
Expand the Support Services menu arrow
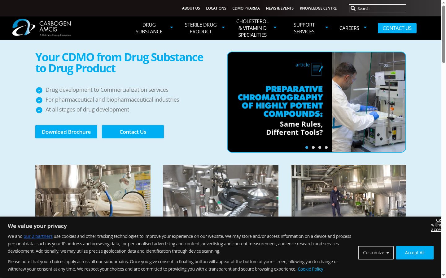(327, 27)
